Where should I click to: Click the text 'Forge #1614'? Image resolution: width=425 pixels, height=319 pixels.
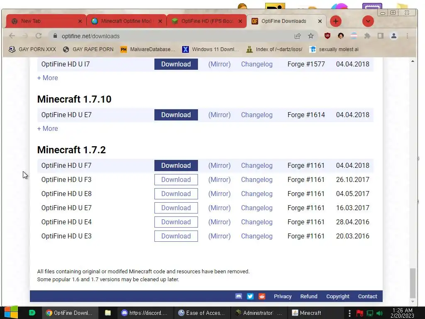[x=306, y=115]
